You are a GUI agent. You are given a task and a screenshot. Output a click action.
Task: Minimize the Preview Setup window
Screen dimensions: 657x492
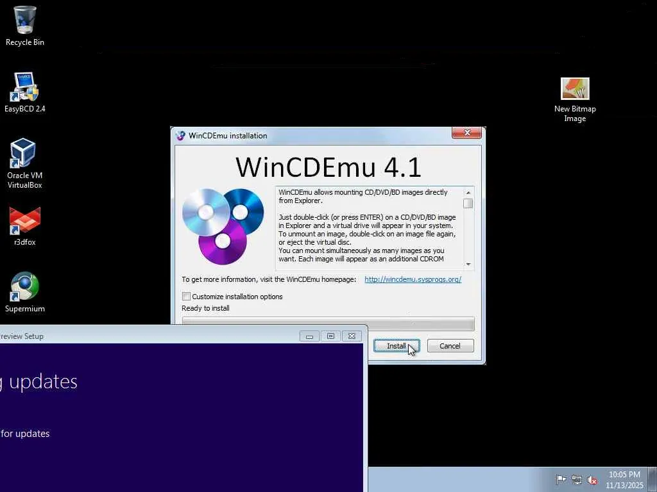pos(309,336)
